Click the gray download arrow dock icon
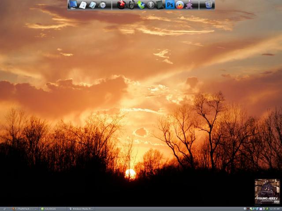Screen dimensions: 282x211 point(151,5)
